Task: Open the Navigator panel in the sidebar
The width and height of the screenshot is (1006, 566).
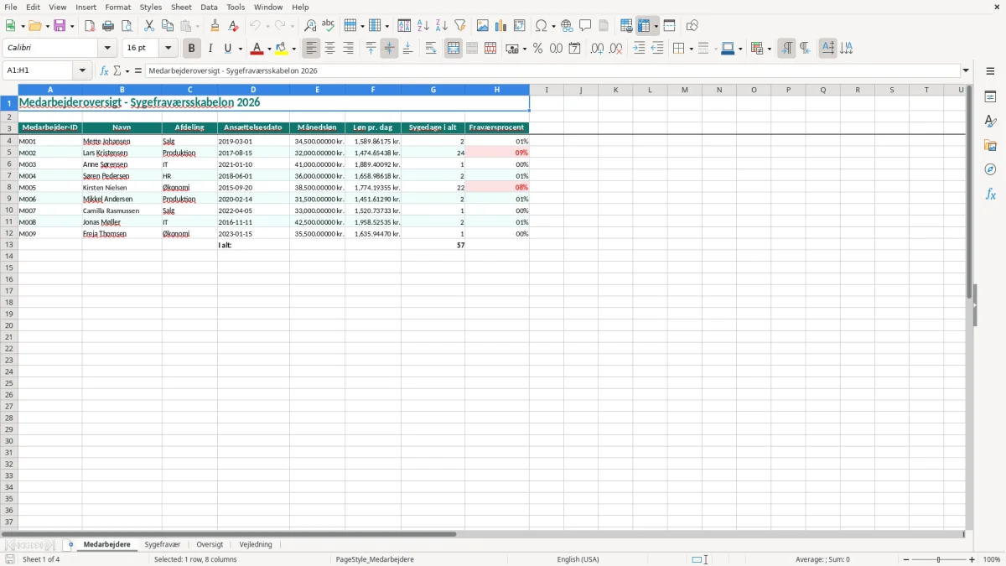Action: point(990,169)
